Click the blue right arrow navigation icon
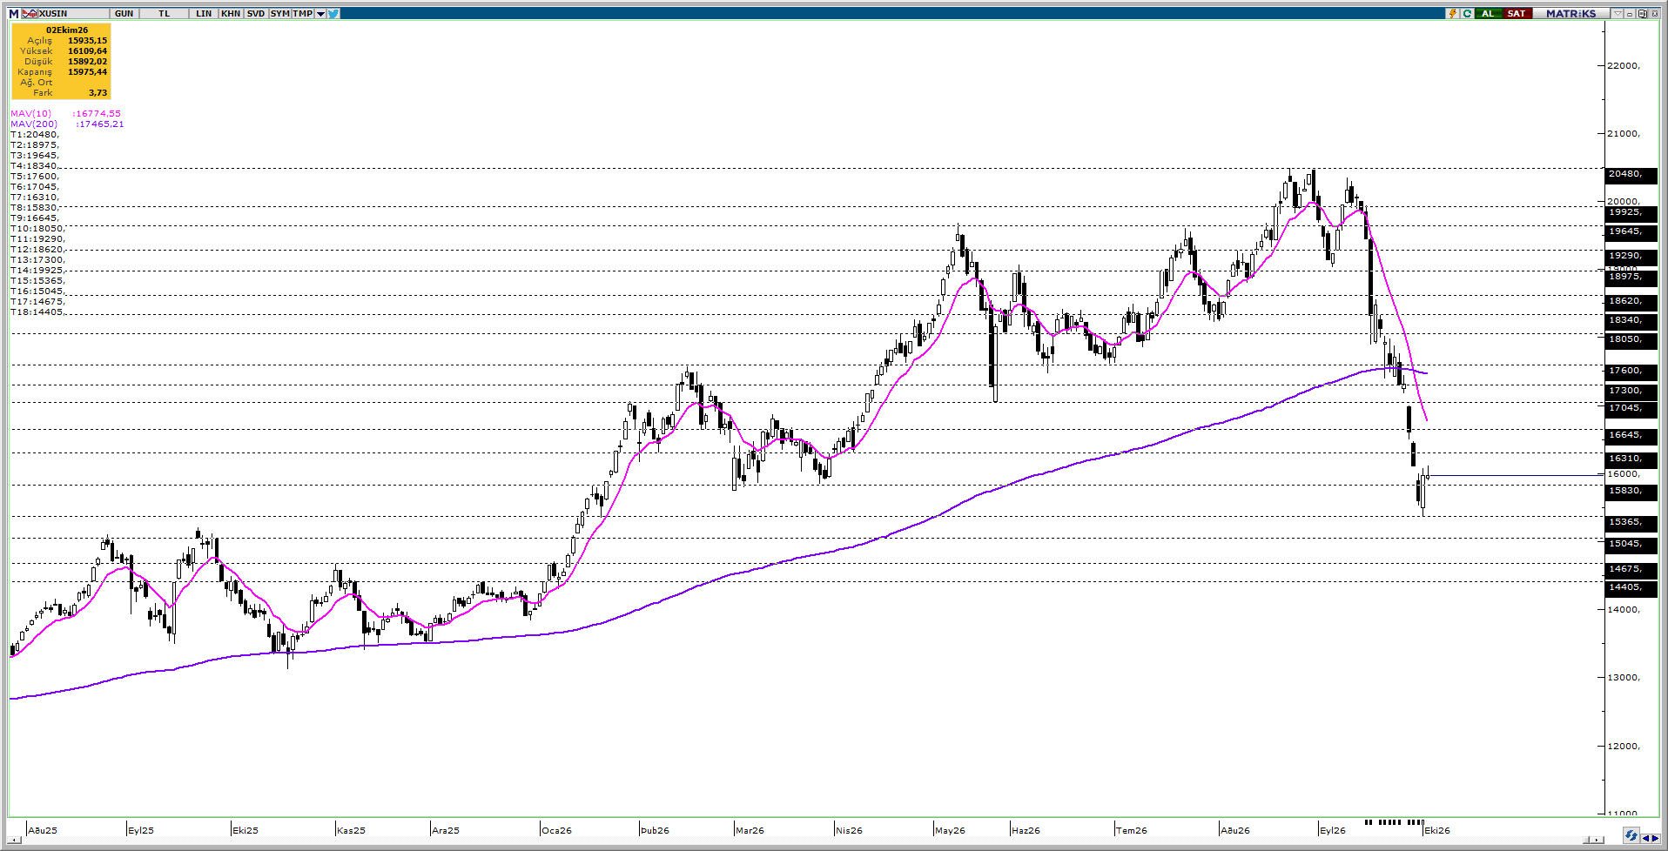The image size is (1668, 851). coord(1655,838)
